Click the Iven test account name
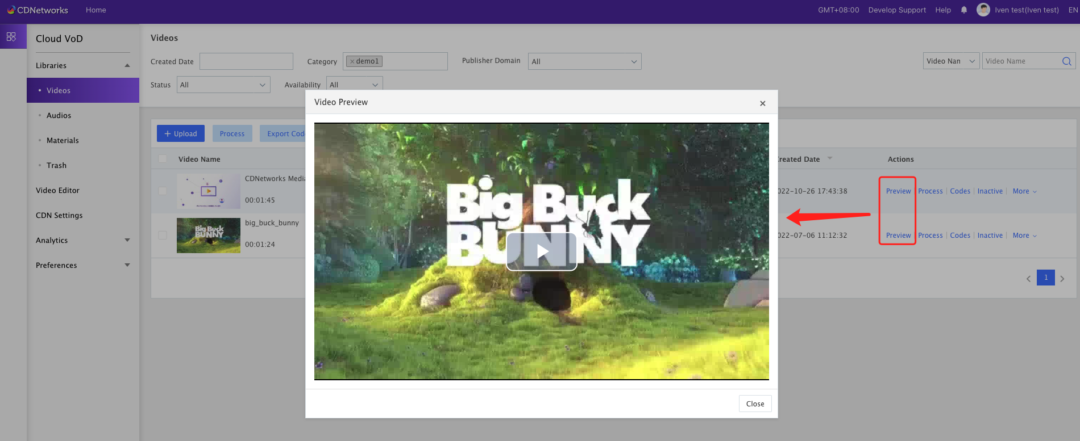The height and width of the screenshot is (441, 1080). [x=1027, y=10]
